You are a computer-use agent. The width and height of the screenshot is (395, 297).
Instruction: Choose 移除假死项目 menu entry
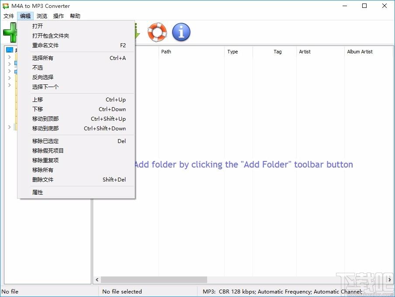[76, 151]
